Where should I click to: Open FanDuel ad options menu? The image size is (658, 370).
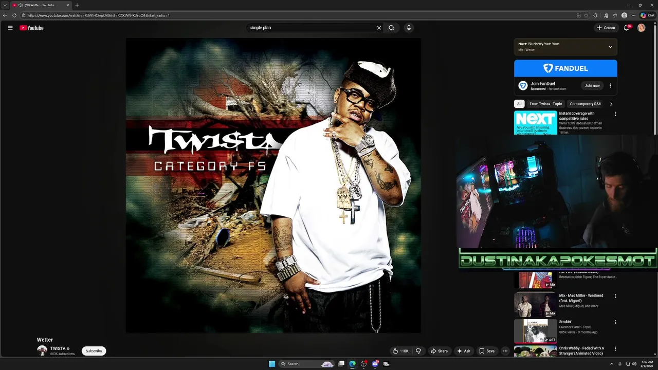[610, 86]
